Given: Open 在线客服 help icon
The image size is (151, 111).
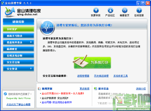Looking at the screenshot, I should [x=139, y=10].
